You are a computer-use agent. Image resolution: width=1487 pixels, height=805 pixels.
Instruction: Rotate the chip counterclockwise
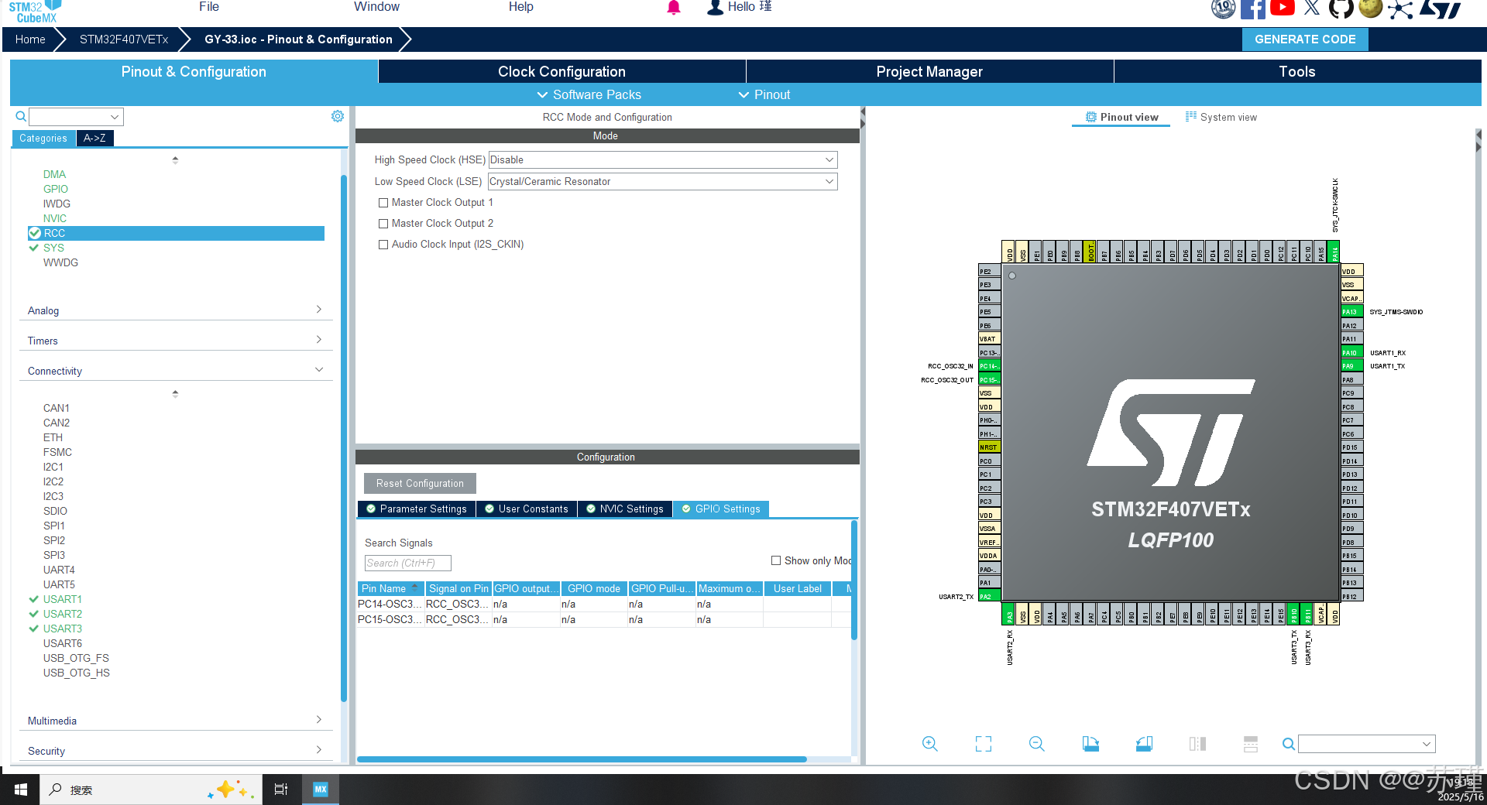pyautogui.click(x=1144, y=743)
